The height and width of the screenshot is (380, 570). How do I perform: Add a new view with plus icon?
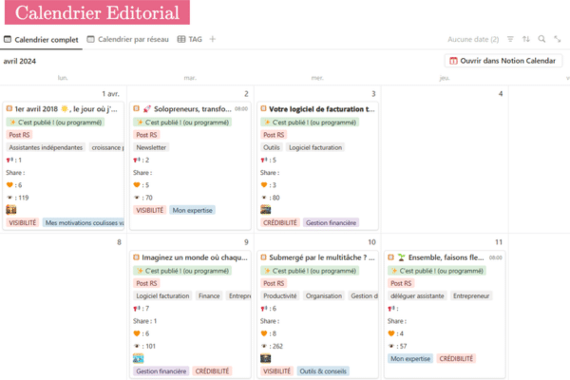(213, 39)
